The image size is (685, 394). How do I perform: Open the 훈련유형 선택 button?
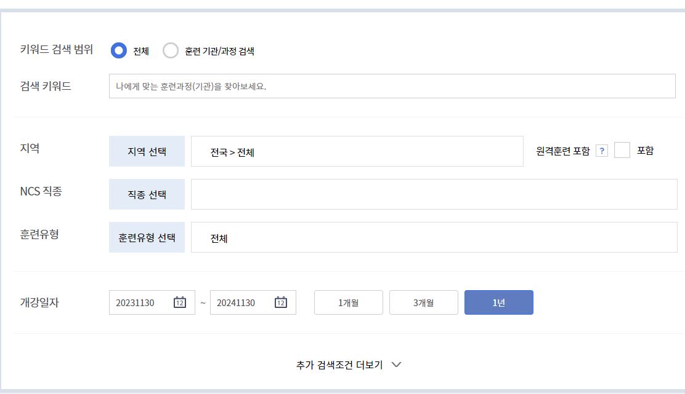coord(147,237)
